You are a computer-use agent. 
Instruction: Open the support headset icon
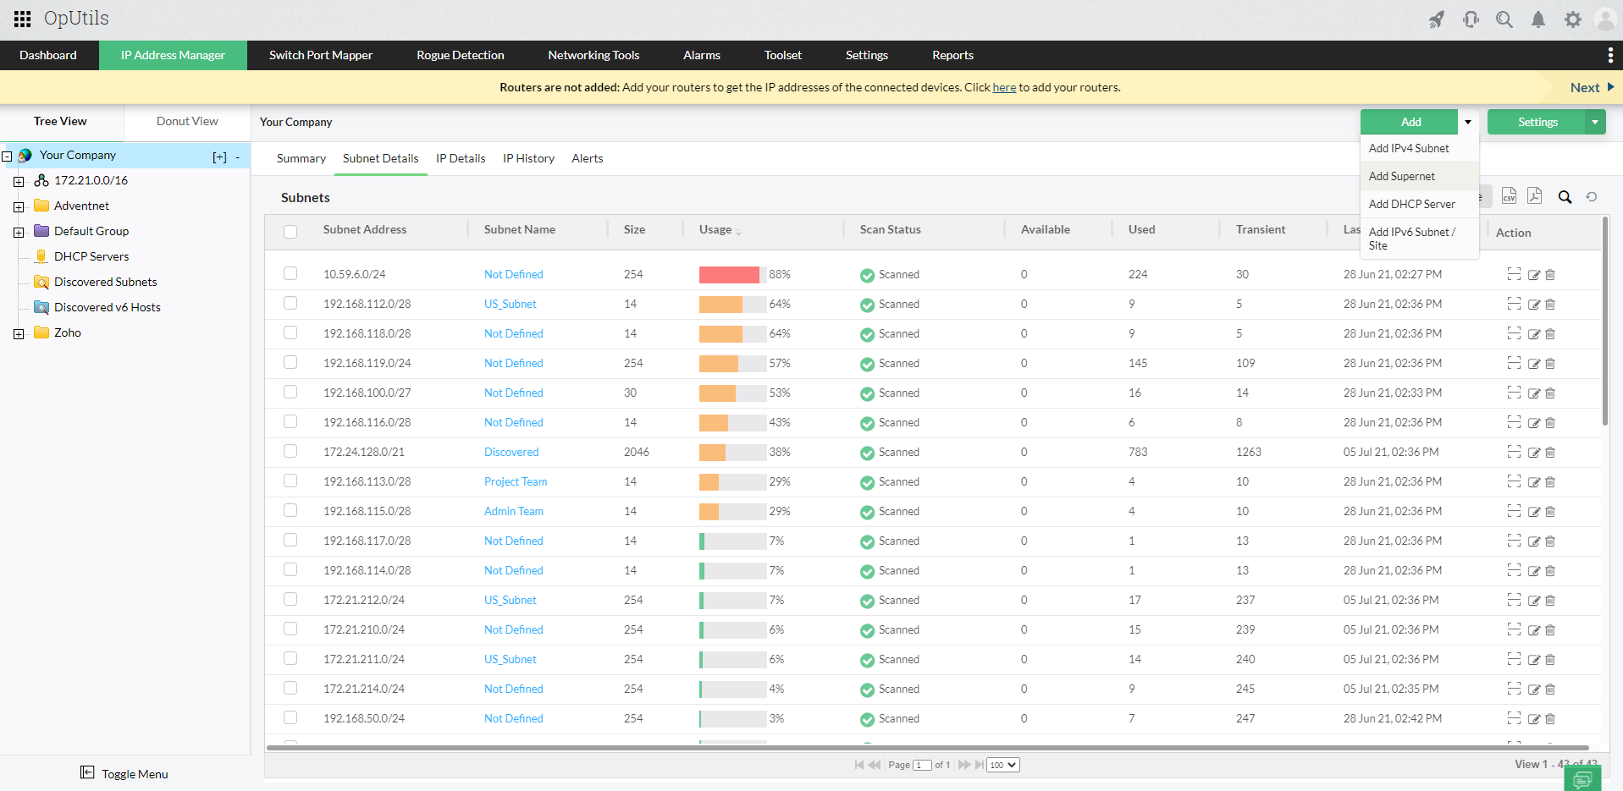point(1471,19)
